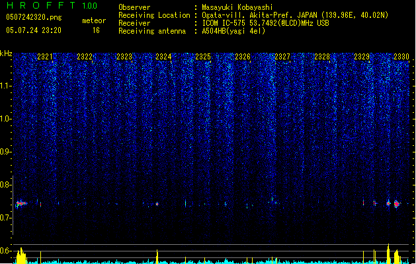Click the long meteor echo at spectrogram start

[21, 204]
